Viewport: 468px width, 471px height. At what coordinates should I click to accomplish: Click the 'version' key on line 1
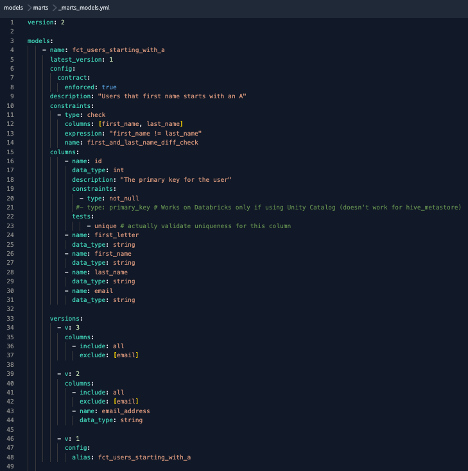40,22
